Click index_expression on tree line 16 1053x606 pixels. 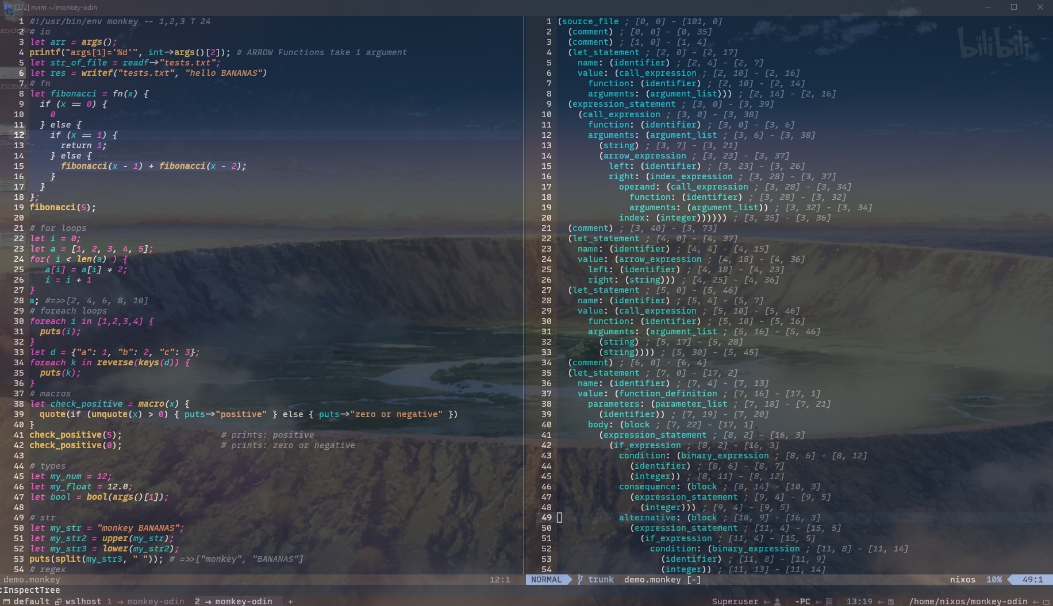[x=691, y=176]
